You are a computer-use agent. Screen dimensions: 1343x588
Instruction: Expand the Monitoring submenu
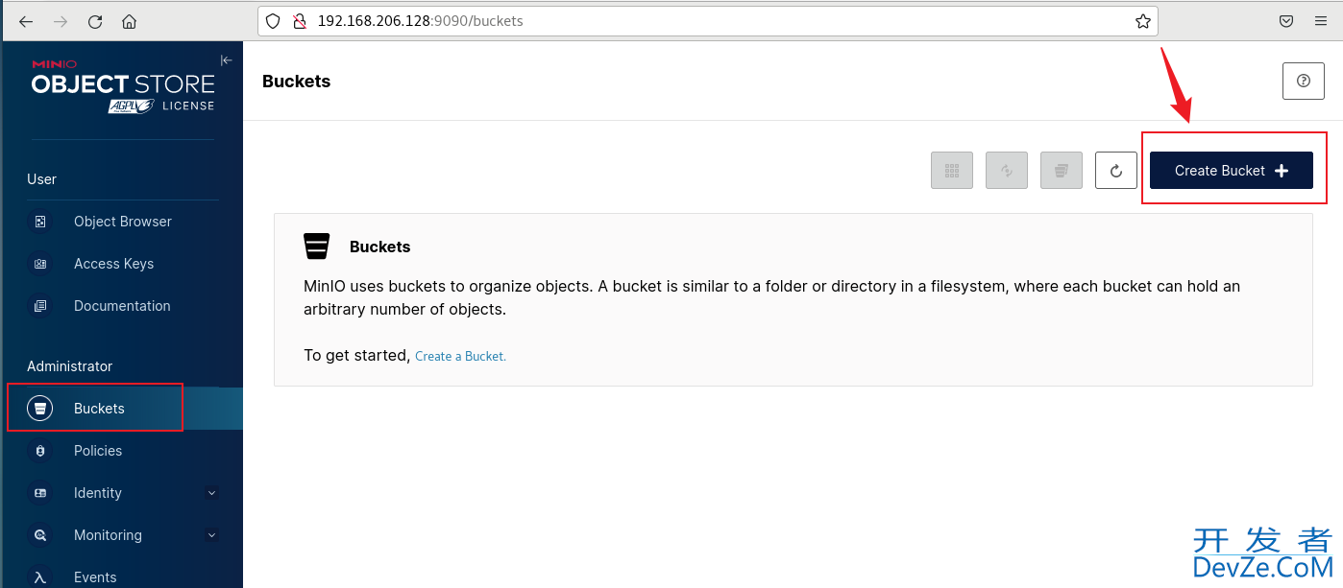[x=211, y=535]
